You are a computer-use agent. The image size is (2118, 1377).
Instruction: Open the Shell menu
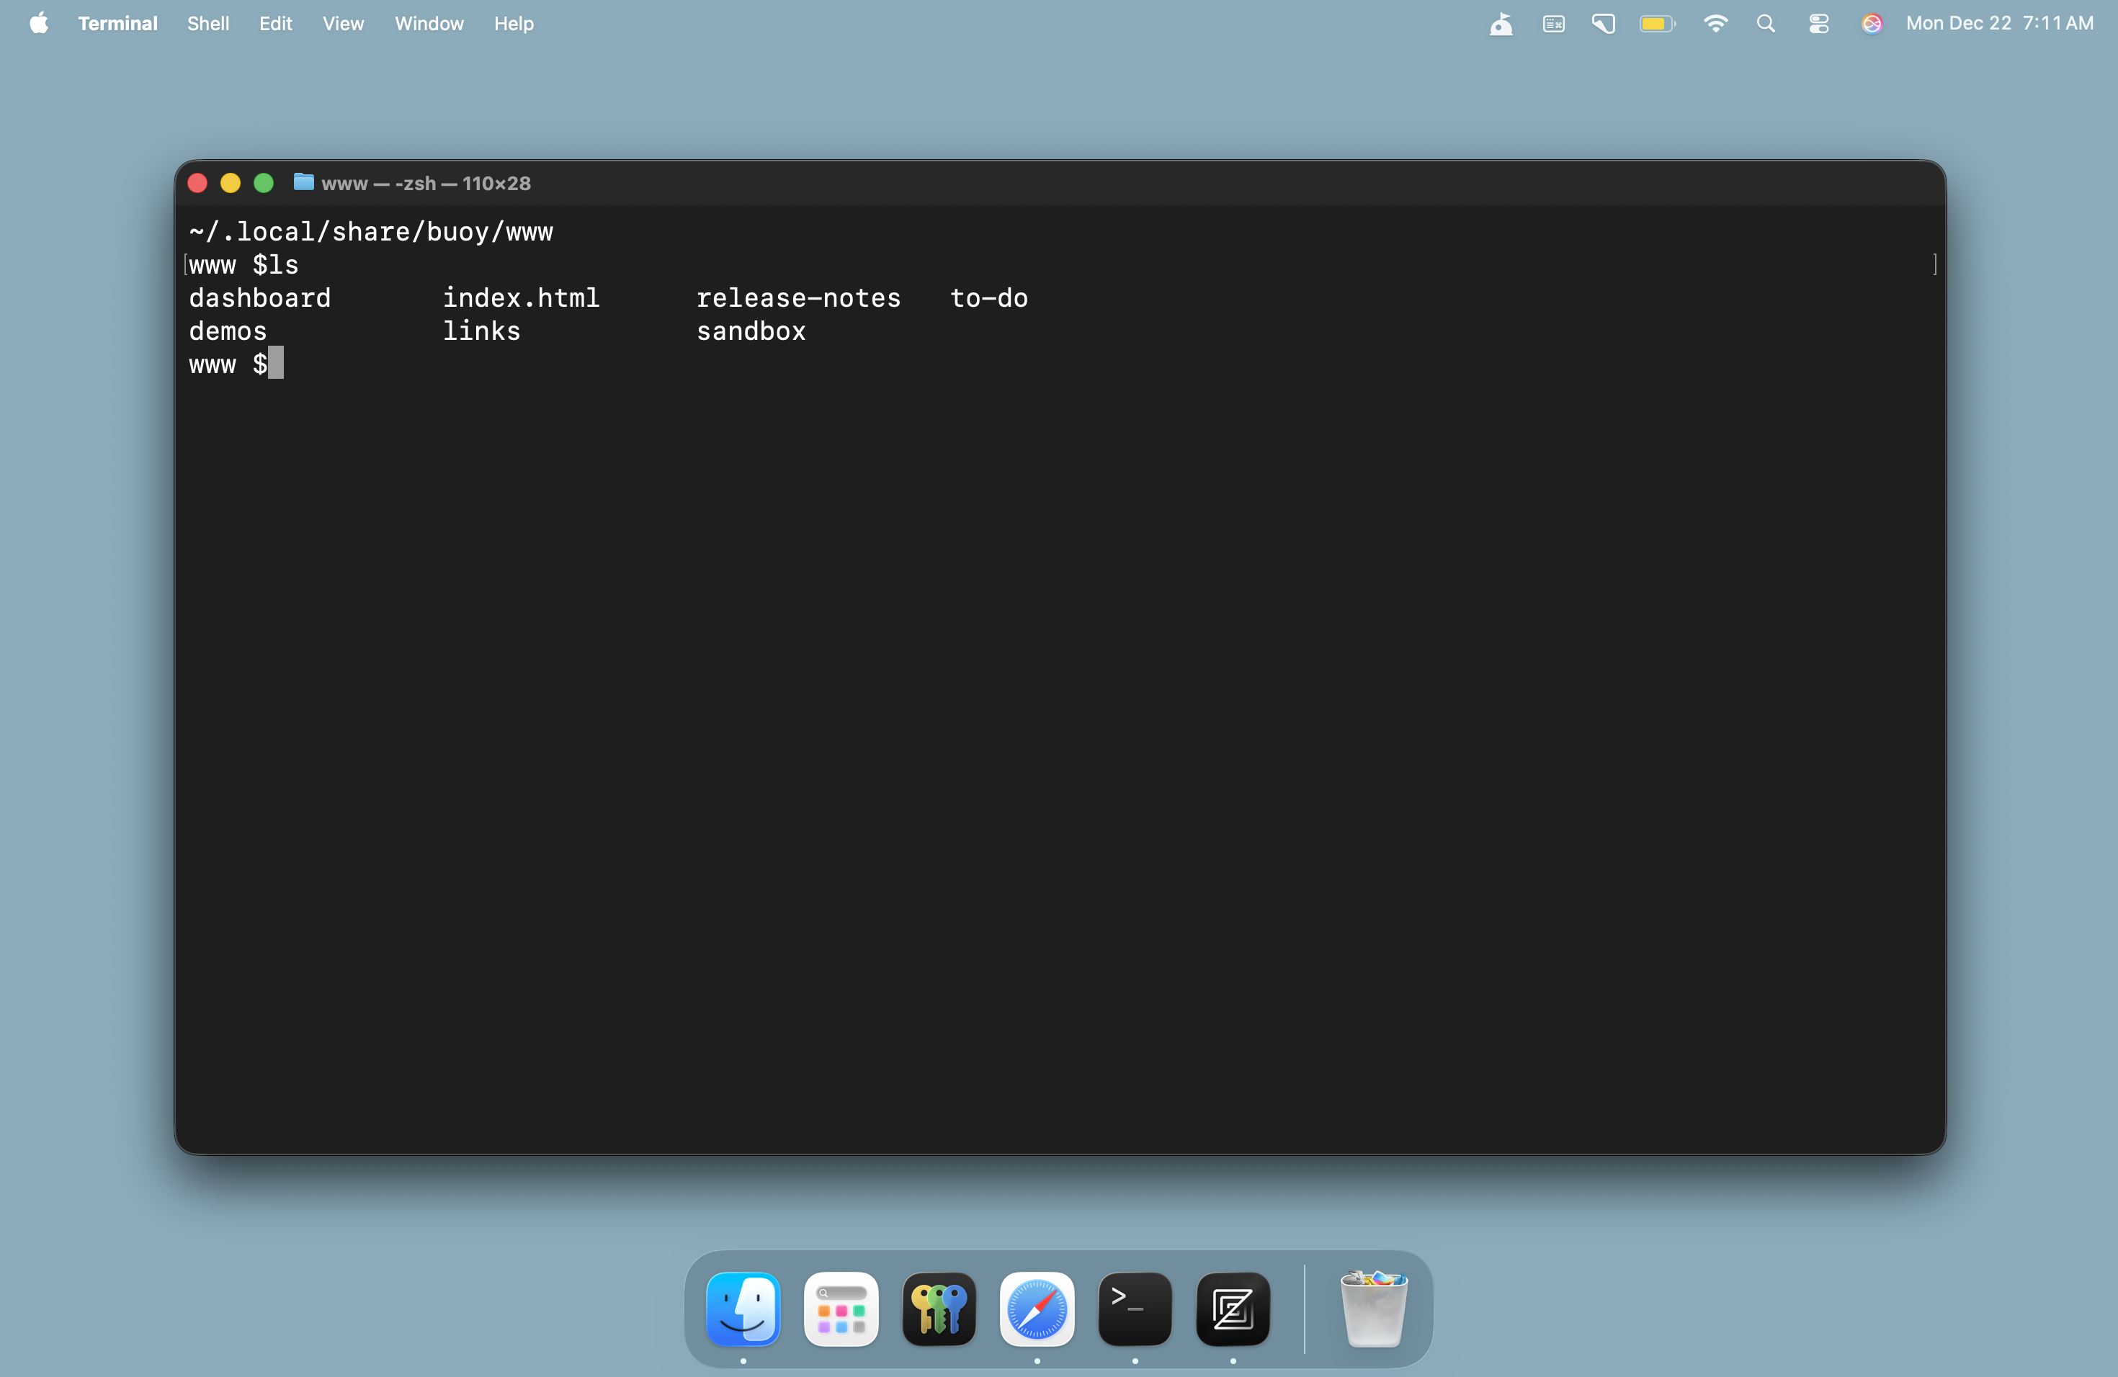click(207, 24)
